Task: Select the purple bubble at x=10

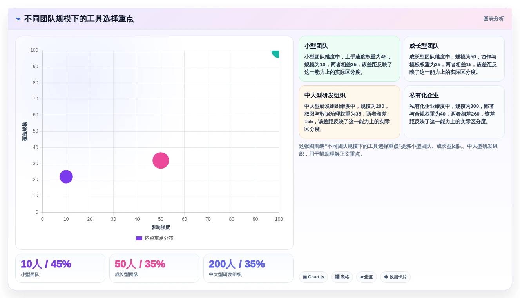Action: (66, 177)
